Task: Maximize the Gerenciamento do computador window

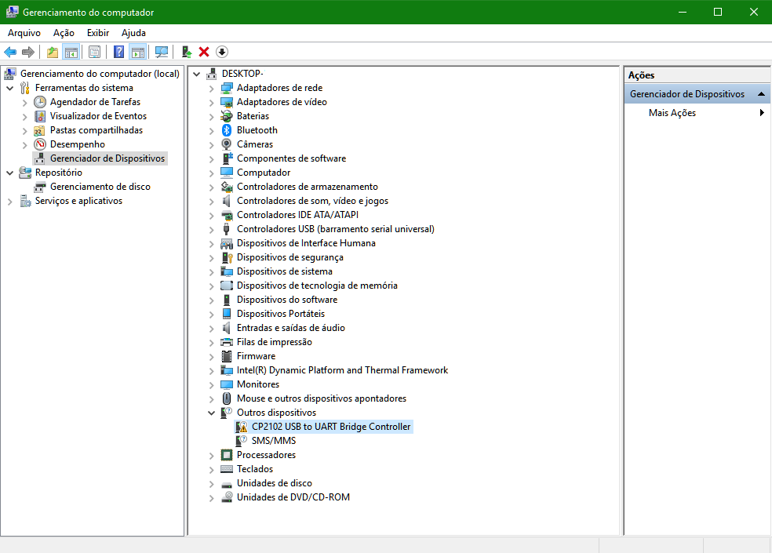Action: (718, 12)
